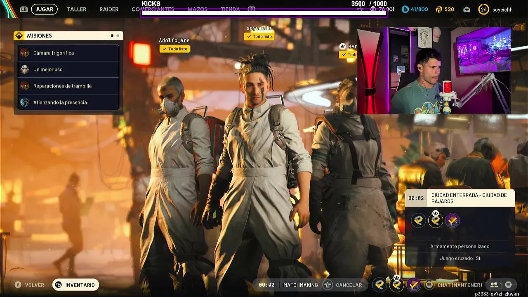Click the CHAT (MANTENER) button
528x297 pixels.
460,285
